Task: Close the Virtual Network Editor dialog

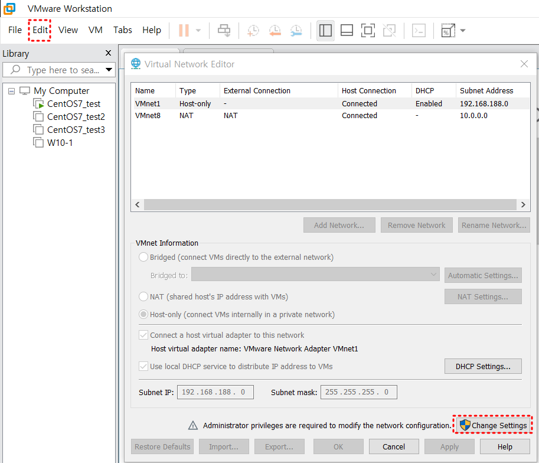Action: pos(524,64)
